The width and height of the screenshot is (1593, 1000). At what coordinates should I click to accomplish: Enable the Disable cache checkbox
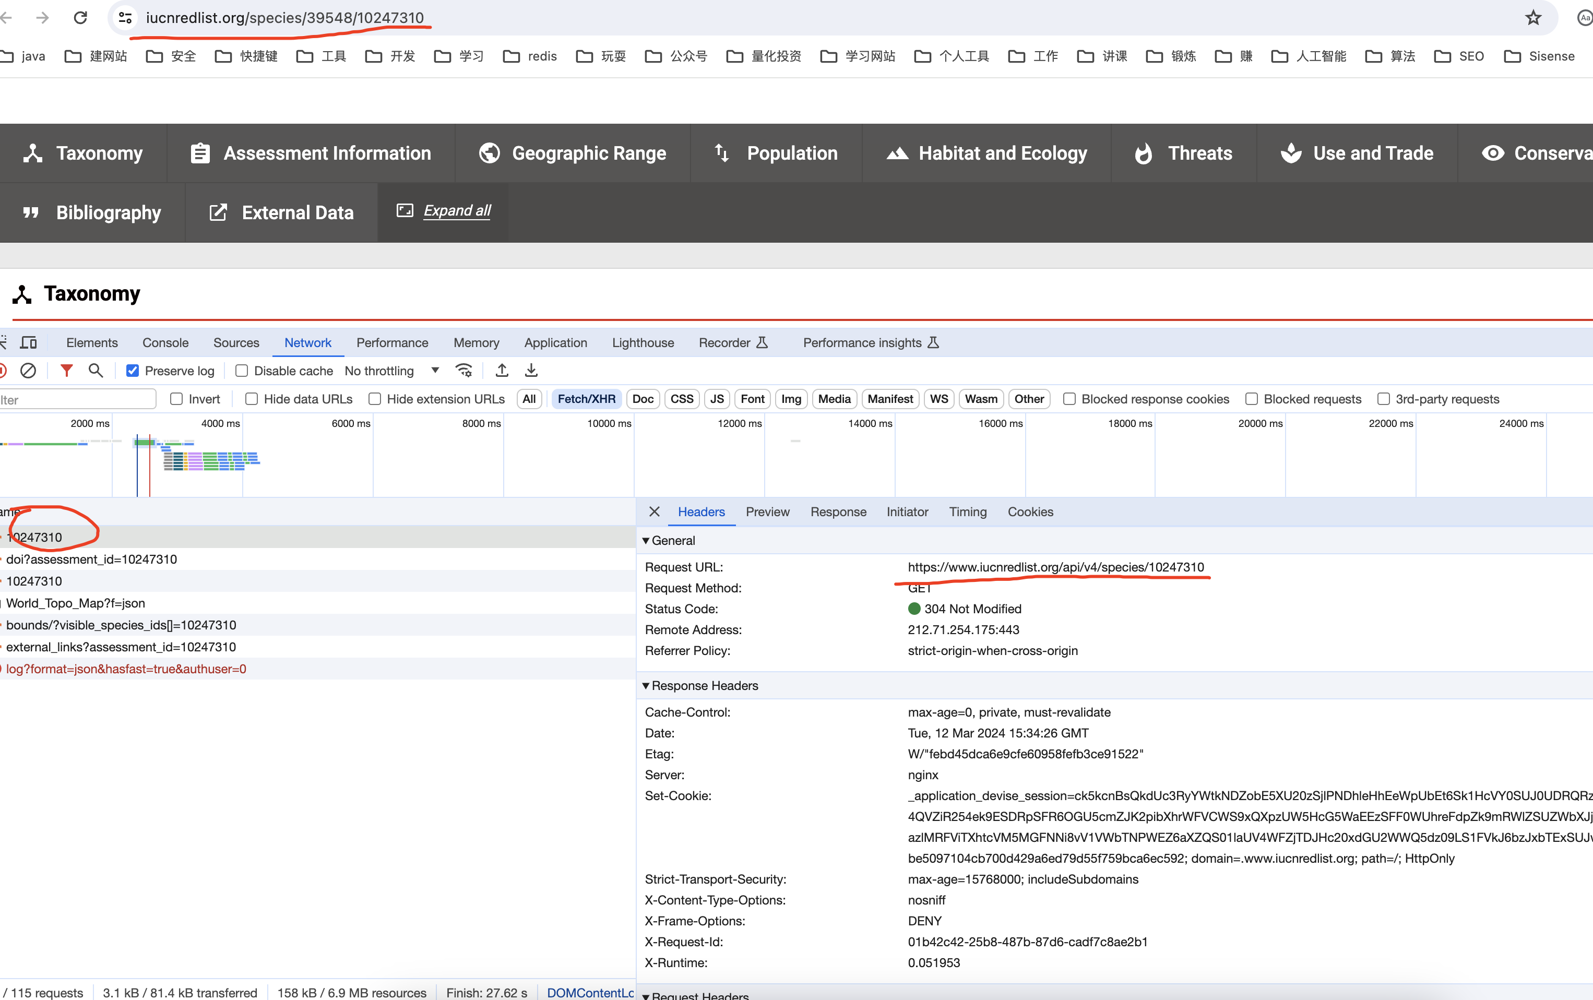point(242,371)
